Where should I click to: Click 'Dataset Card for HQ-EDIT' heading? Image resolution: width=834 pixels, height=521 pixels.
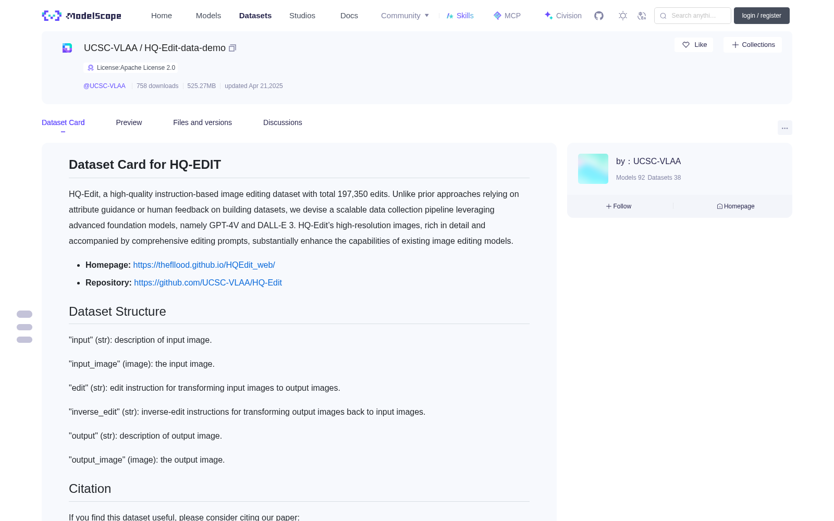(145, 165)
